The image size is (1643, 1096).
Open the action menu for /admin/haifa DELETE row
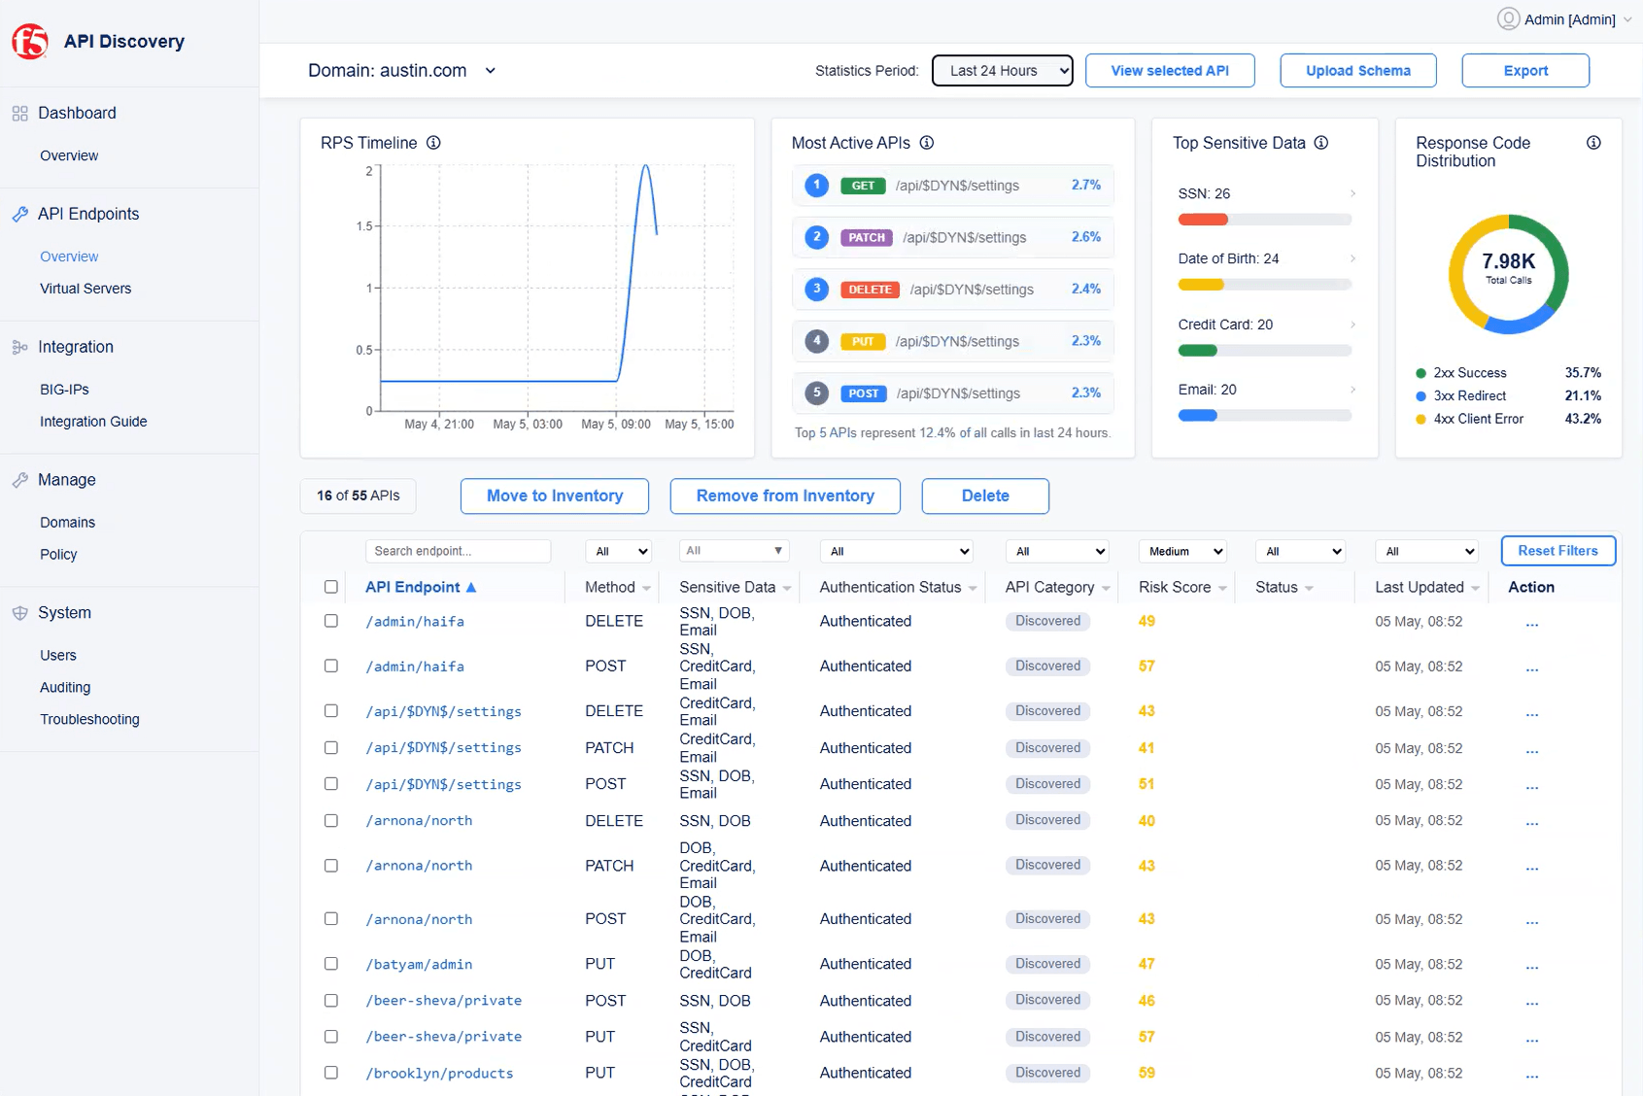[x=1532, y=623]
